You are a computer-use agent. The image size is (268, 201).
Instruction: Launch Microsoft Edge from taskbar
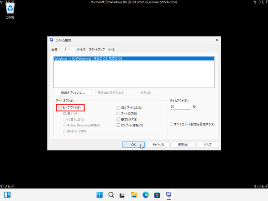point(146,195)
